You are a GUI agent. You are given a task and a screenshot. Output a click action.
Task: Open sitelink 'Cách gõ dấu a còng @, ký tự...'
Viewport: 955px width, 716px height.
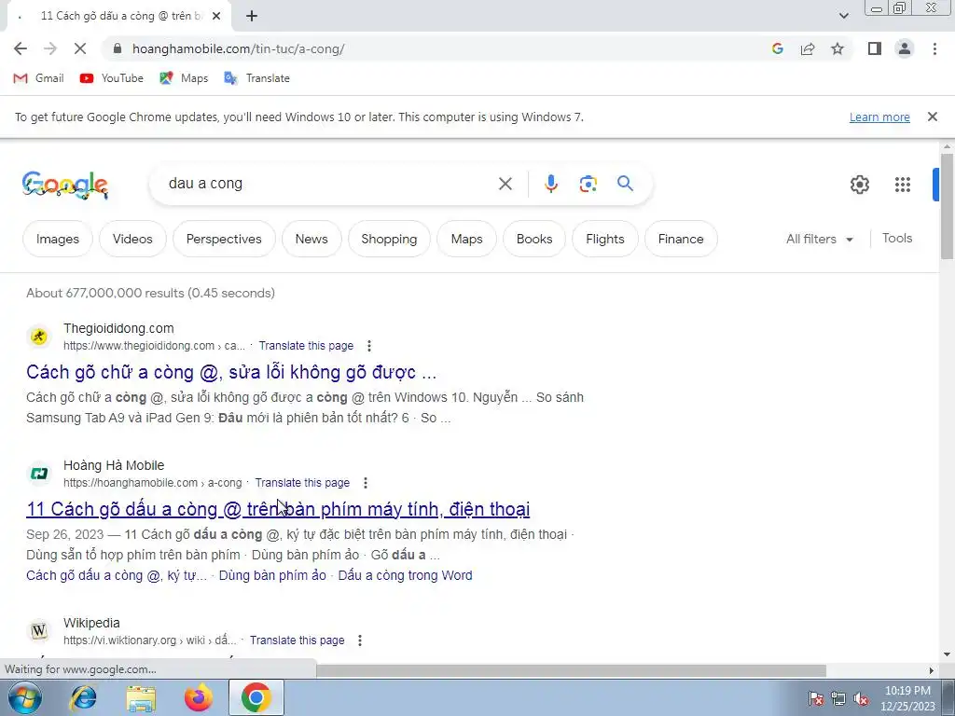[x=117, y=575]
